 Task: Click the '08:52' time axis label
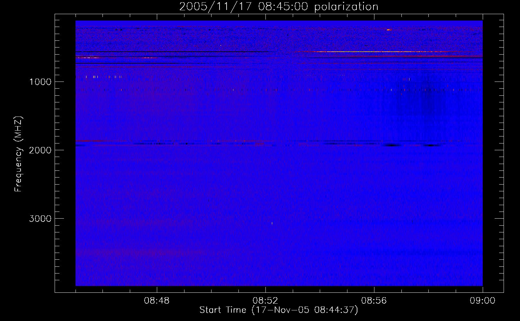click(x=265, y=301)
